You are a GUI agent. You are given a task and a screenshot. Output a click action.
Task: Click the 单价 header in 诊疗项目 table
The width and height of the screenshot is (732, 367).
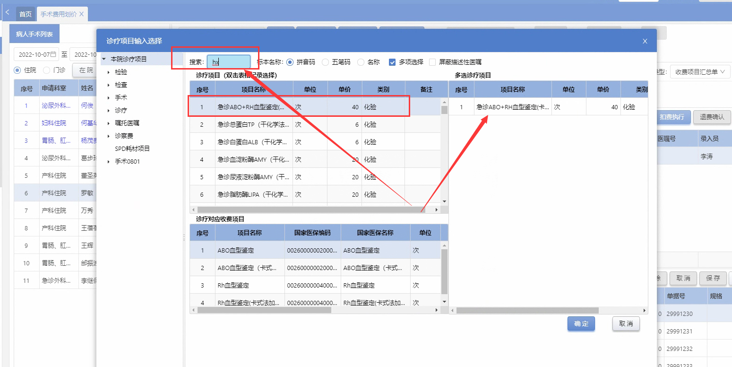coord(344,89)
